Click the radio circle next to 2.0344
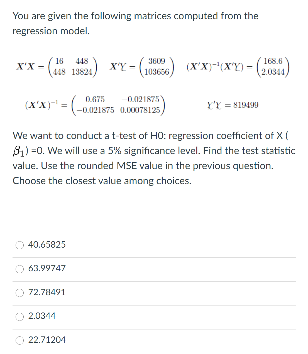Viewport: 308px width, 354px height. coord(19,317)
